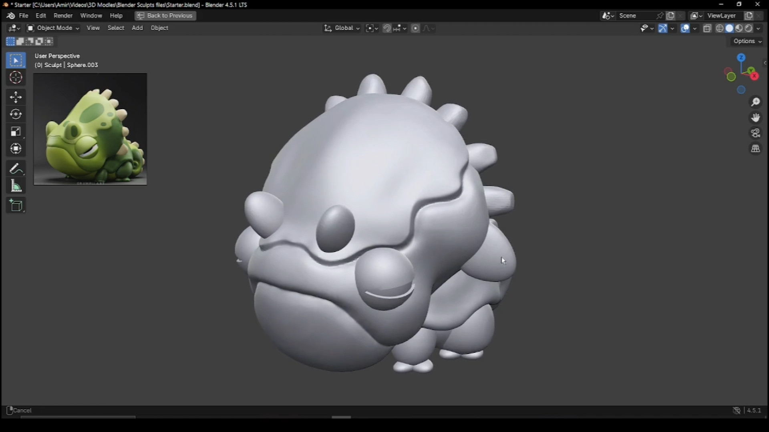Choose the Measure ruler tool
The image size is (769, 432).
click(16, 186)
